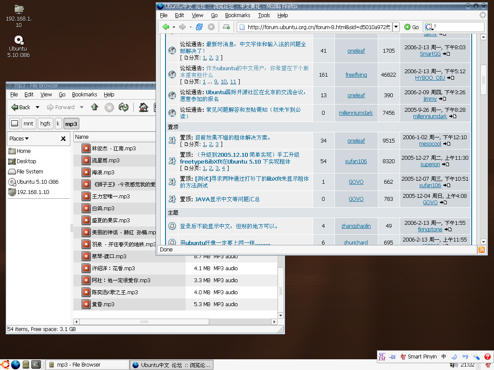Open Home folder from File Browser toolbar
Viewport: 494px width, 370px height.
coord(143,107)
